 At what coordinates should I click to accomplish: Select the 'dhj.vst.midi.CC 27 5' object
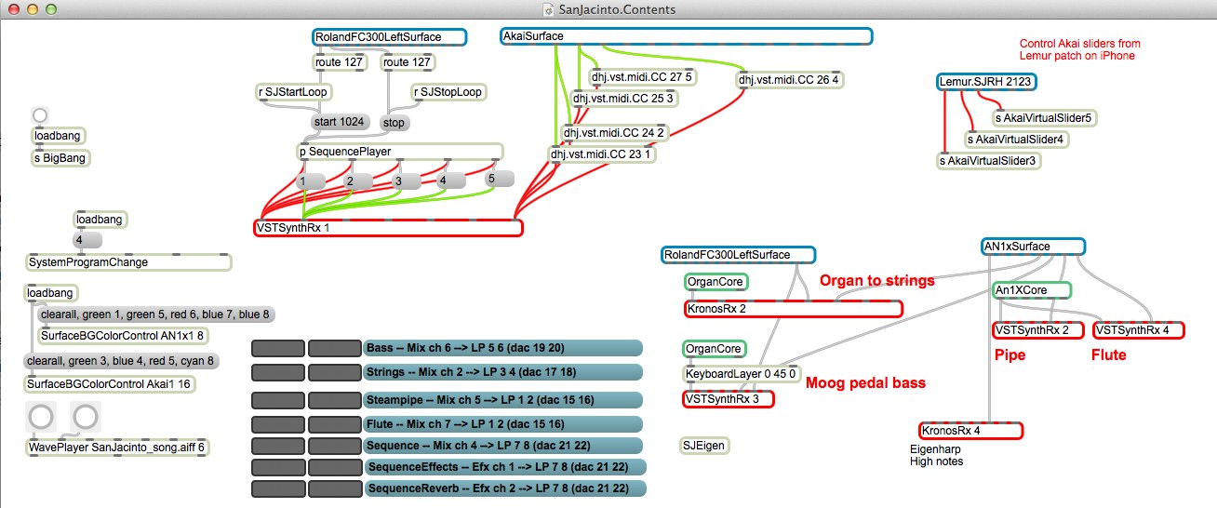pos(643,76)
